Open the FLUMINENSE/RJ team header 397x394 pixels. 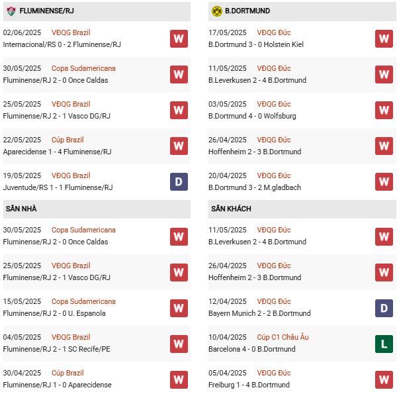coord(46,11)
